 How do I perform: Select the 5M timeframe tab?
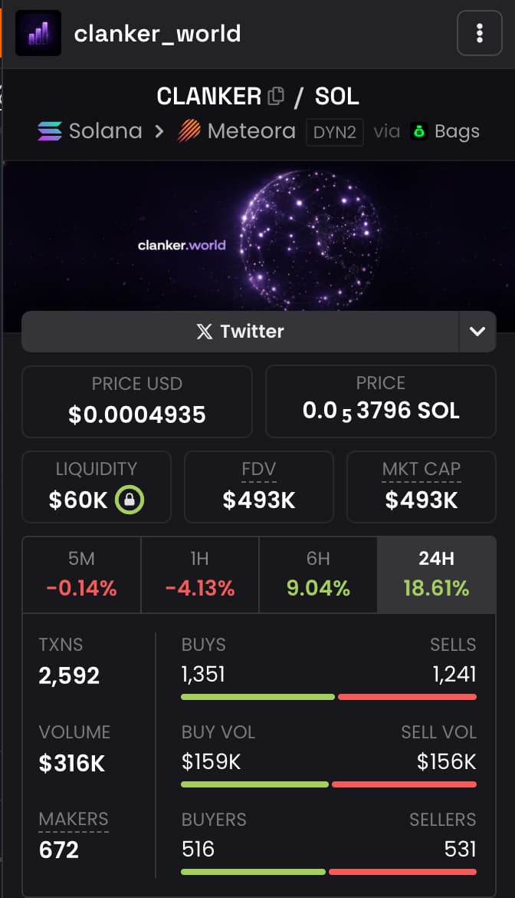81,573
